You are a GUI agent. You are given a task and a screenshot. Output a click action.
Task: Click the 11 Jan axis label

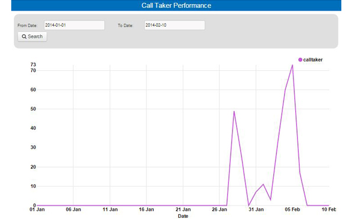pyautogui.click(x=110, y=210)
